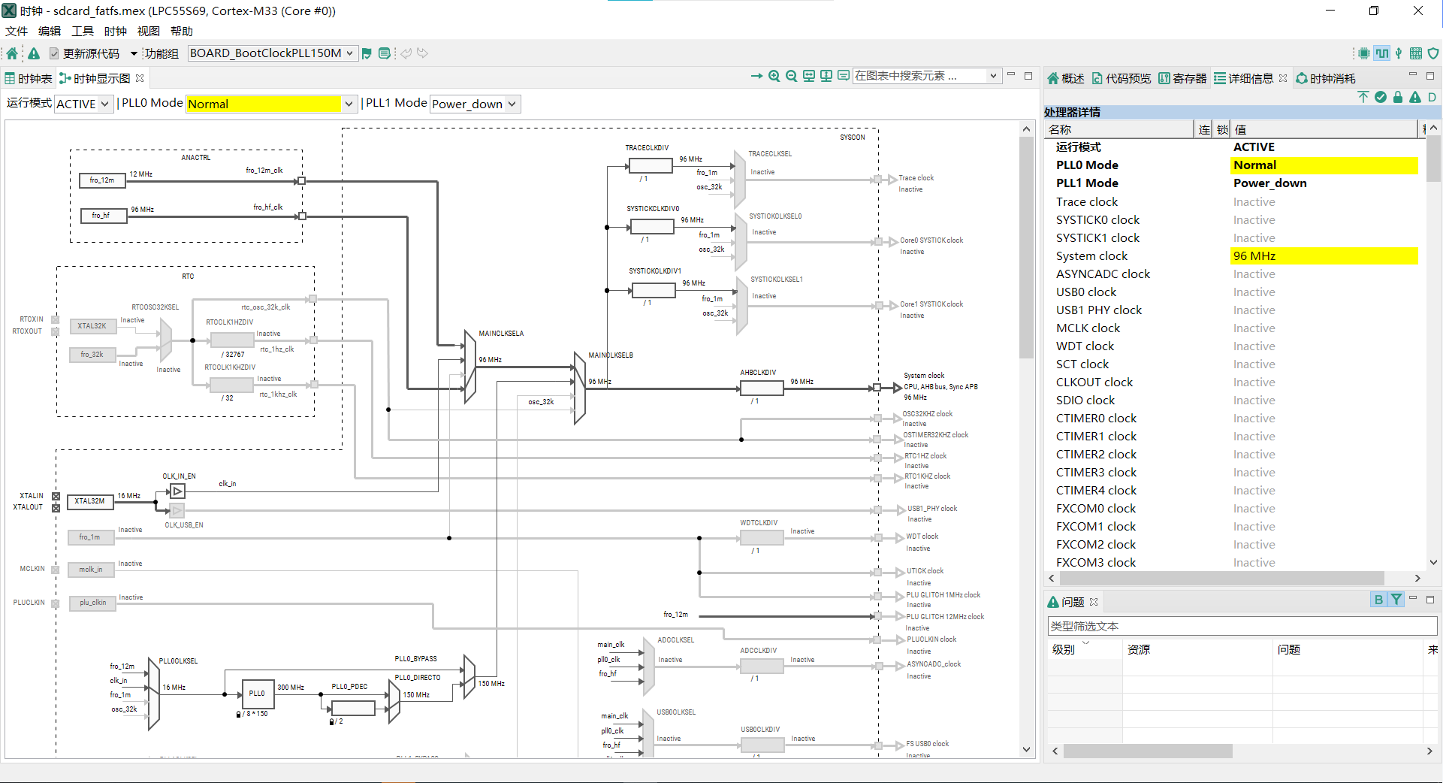
Task: Click functional group properties icon beside flag
Action: point(385,53)
